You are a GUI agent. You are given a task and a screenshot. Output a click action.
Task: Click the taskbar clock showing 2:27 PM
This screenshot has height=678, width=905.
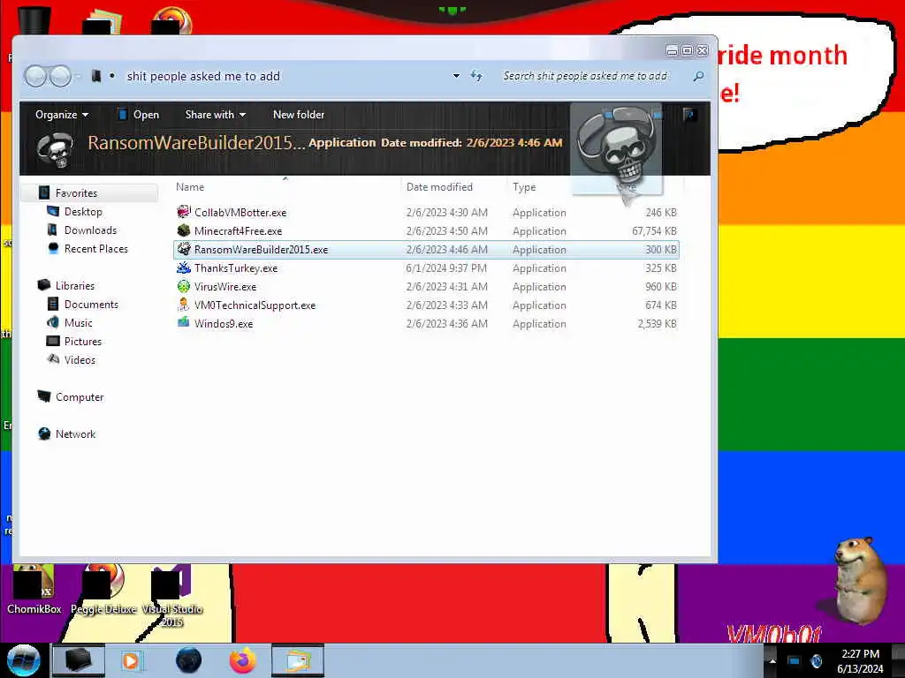point(860,660)
